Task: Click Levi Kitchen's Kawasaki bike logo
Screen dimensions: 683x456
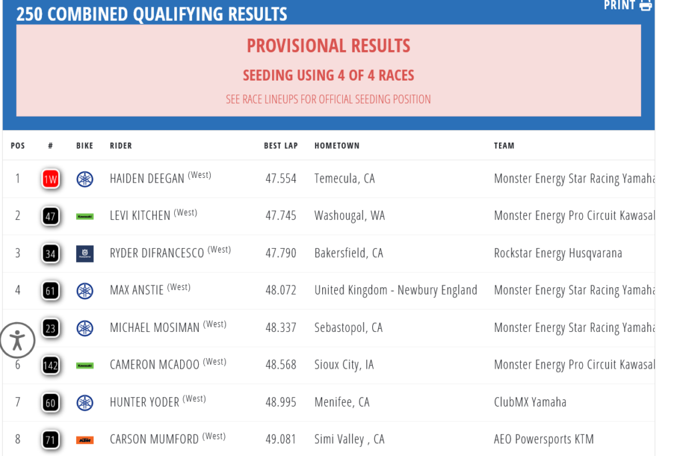Action: pos(85,216)
